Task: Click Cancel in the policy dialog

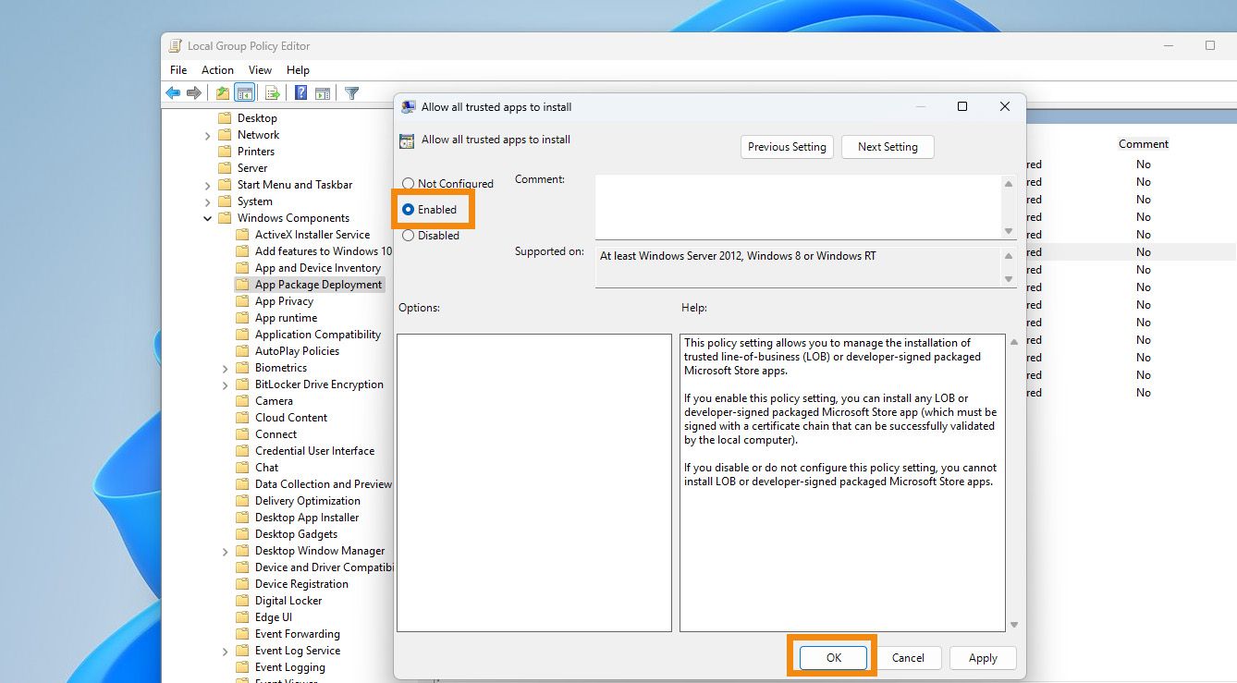Action: pyautogui.click(x=908, y=658)
